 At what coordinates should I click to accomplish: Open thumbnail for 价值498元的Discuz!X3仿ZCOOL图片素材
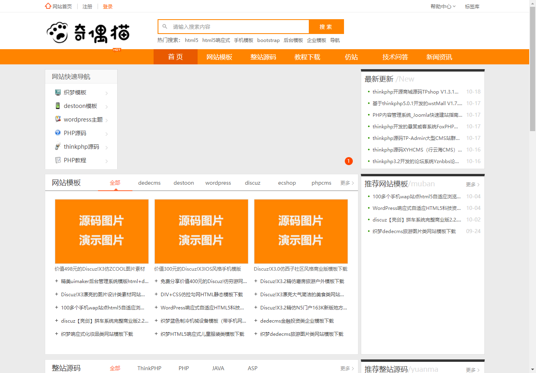(x=102, y=231)
